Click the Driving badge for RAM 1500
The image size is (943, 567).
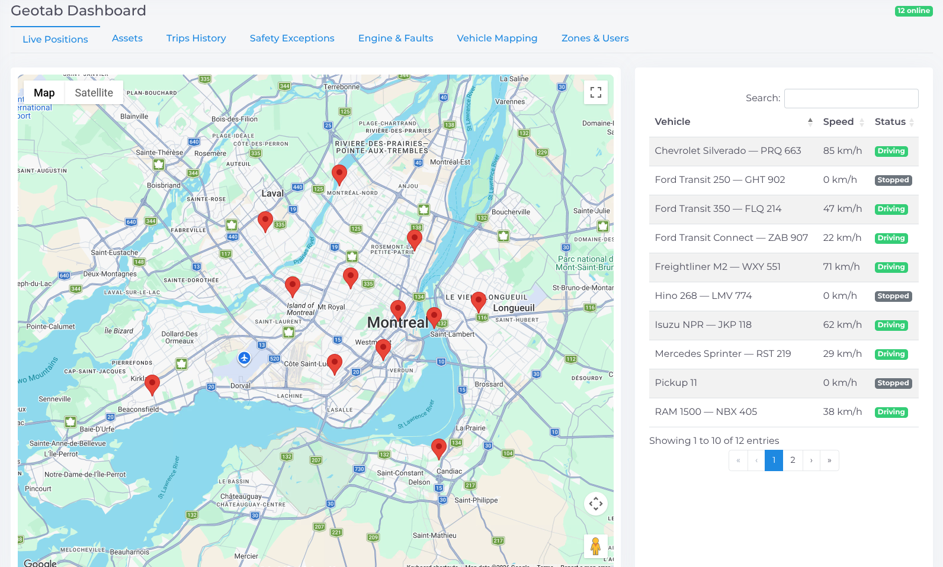point(891,412)
